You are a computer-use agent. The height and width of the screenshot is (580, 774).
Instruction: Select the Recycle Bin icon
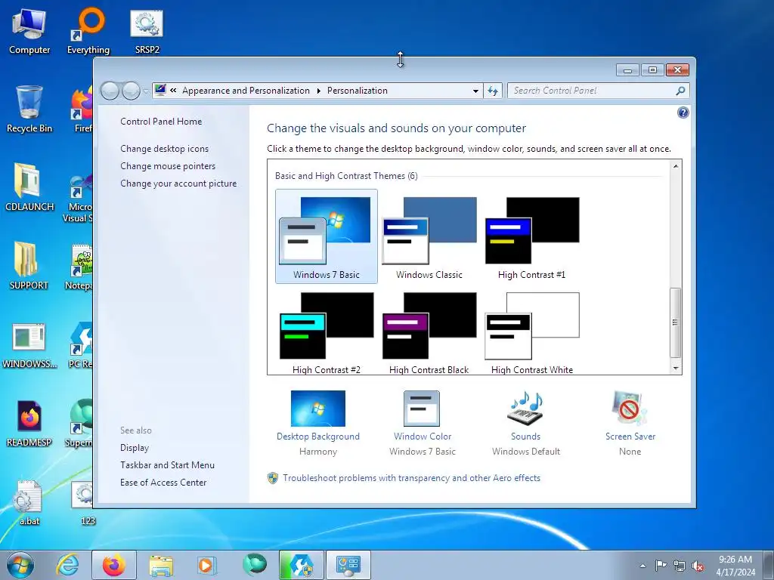coord(29,110)
